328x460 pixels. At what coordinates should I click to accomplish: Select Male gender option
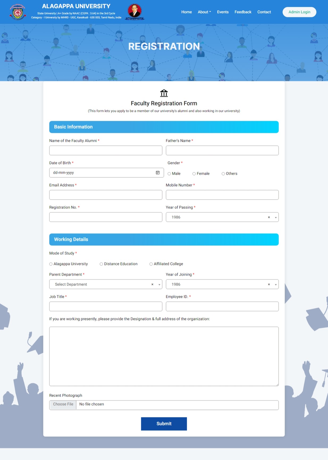point(169,174)
